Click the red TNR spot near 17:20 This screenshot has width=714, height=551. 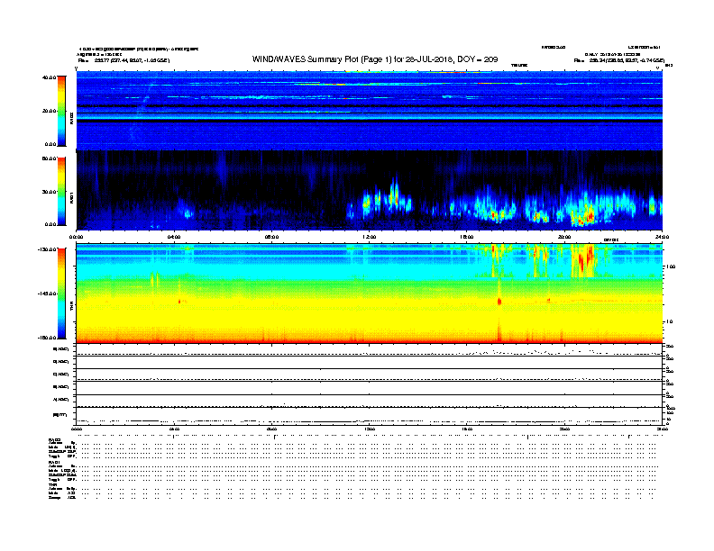tap(499, 301)
